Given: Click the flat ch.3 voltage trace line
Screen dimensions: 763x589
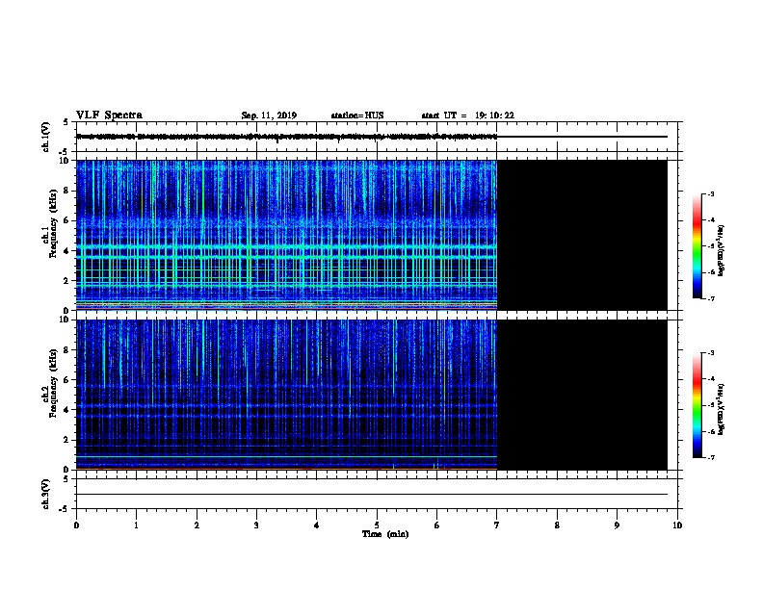Looking at the screenshot, I should point(372,495).
